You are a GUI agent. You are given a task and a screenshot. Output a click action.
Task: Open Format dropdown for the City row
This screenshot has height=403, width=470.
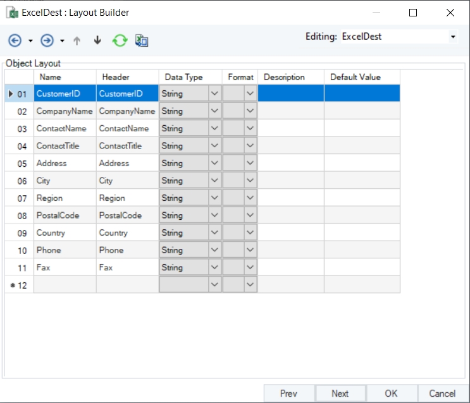250,181
